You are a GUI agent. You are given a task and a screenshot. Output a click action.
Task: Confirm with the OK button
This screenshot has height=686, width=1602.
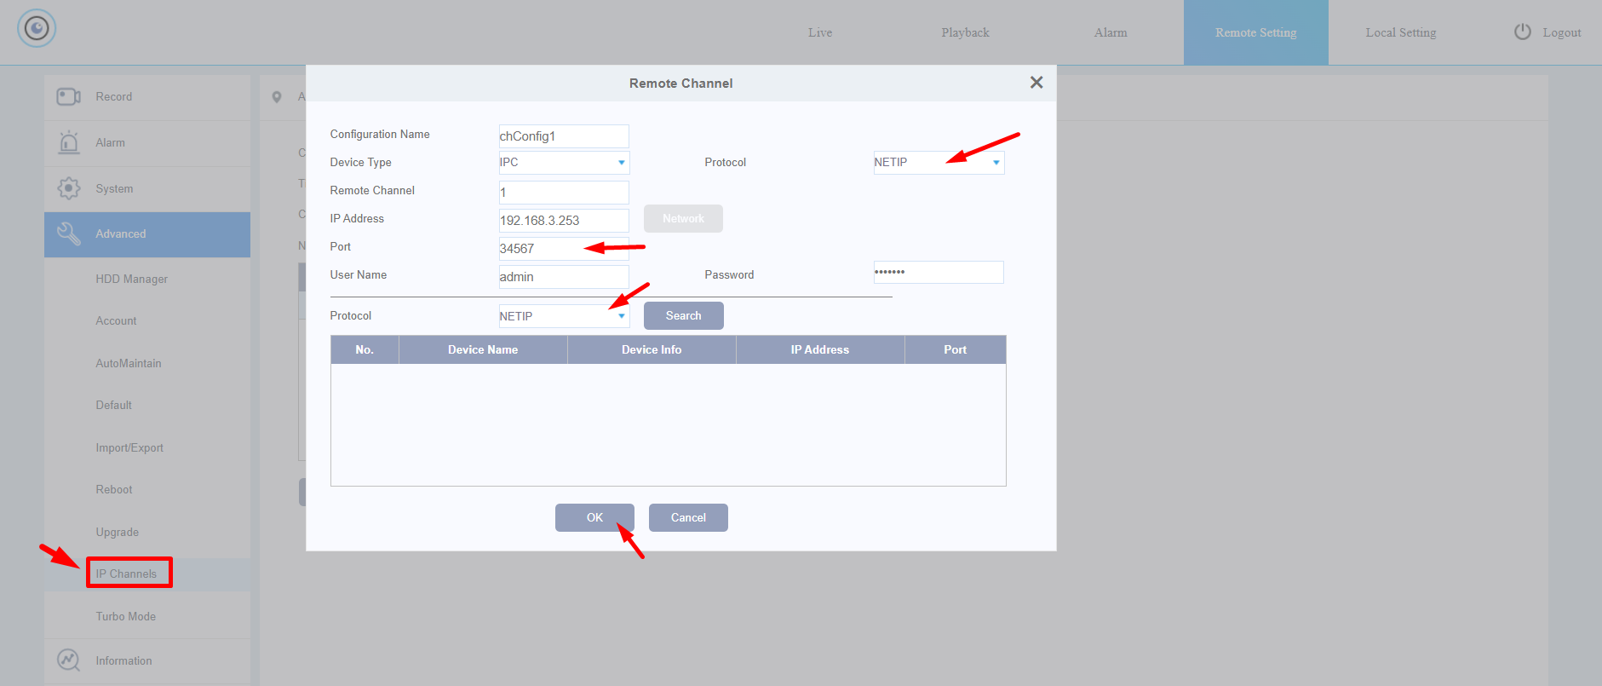tap(594, 517)
